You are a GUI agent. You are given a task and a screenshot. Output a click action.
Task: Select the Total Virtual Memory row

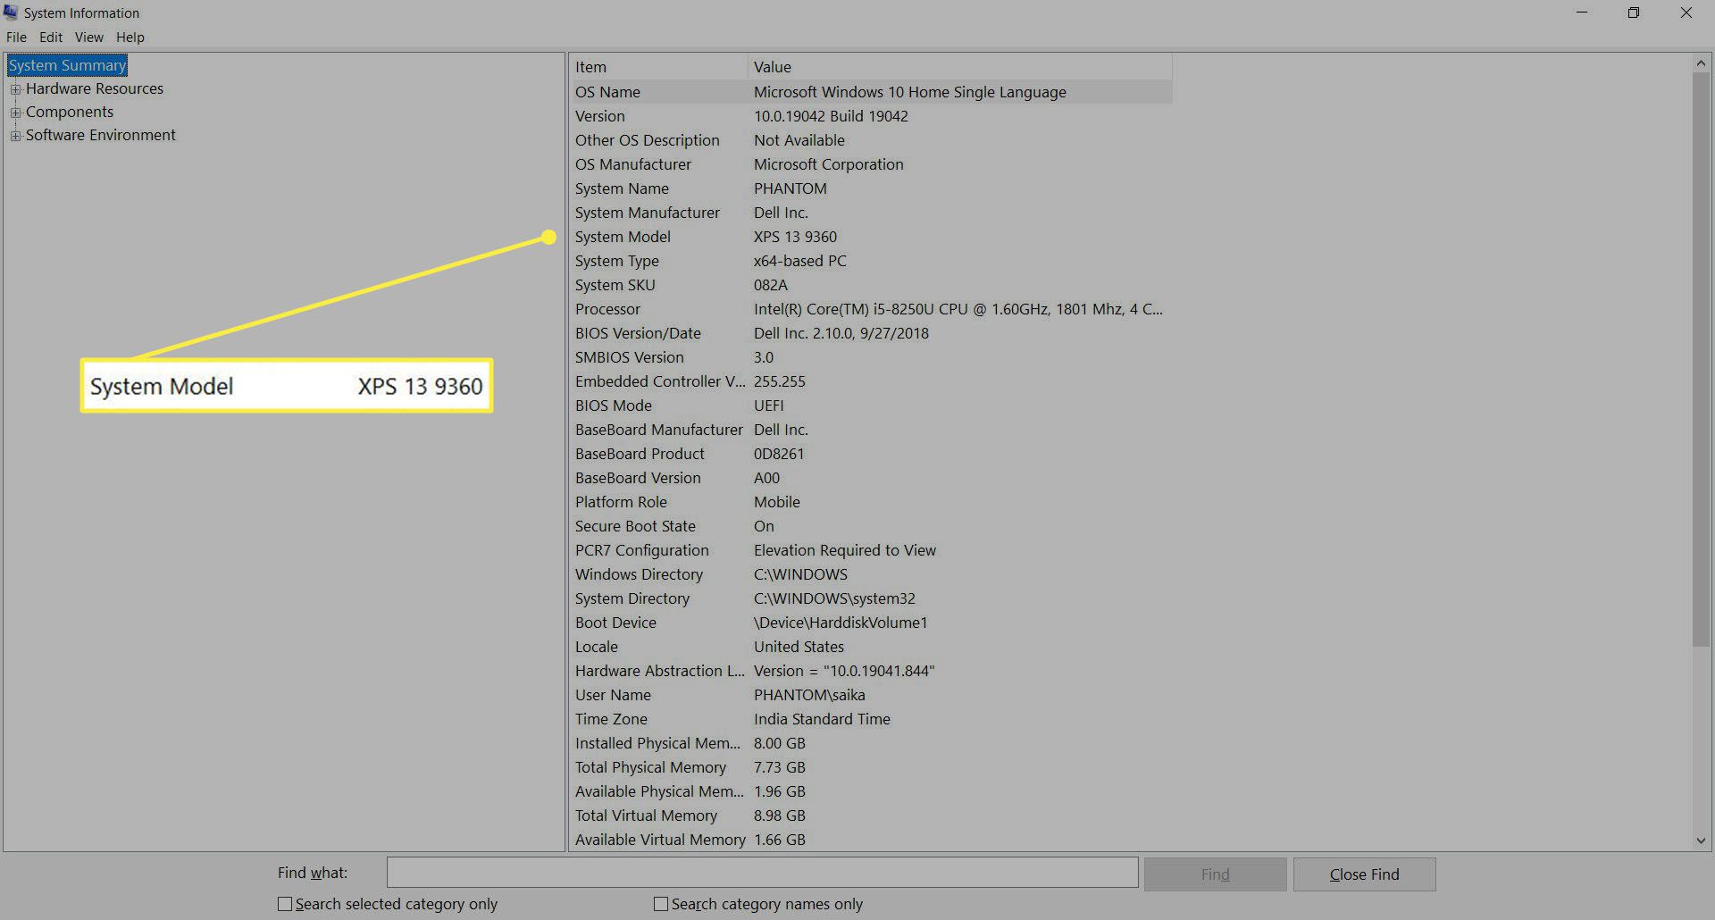point(871,815)
